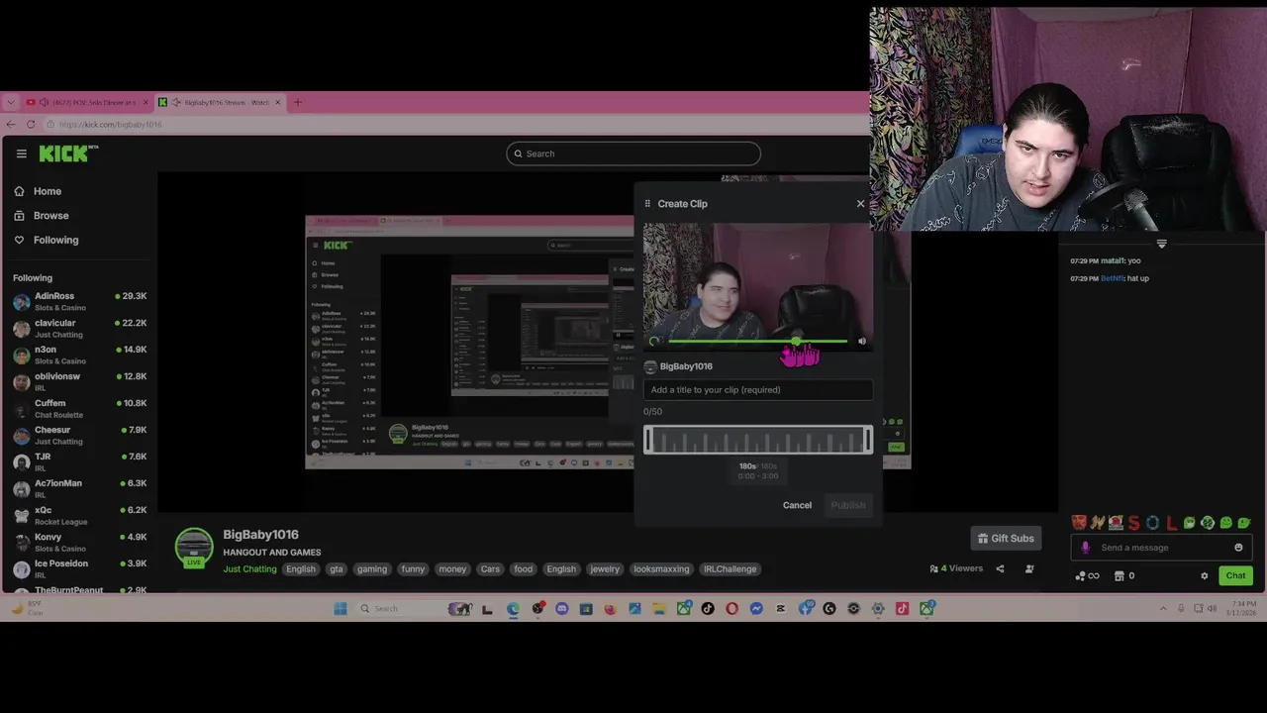This screenshot has height=713, width=1267.
Task: Click the jewelry tag
Action: point(605,569)
